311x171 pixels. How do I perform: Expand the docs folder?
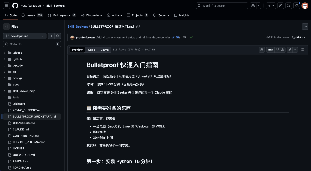point(4,84)
